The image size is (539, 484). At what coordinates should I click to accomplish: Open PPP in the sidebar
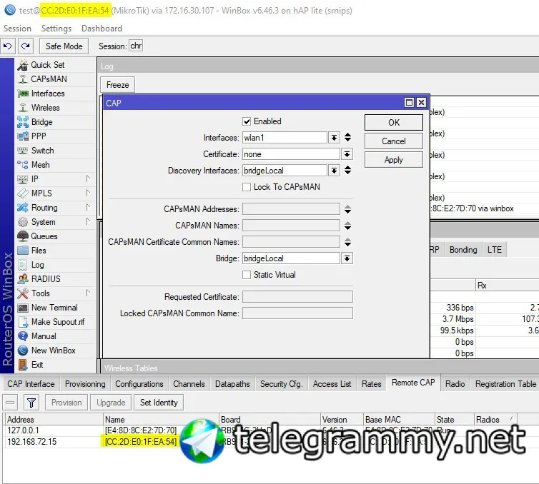pos(39,136)
